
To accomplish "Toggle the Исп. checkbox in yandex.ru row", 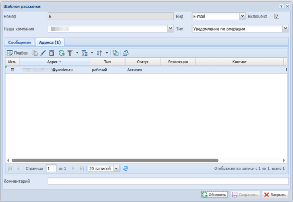I will (x=13, y=70).
